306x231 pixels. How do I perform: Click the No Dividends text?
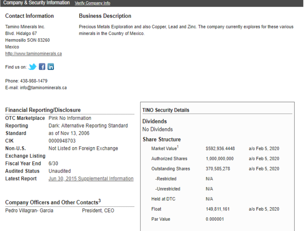[x=158, y=129]
